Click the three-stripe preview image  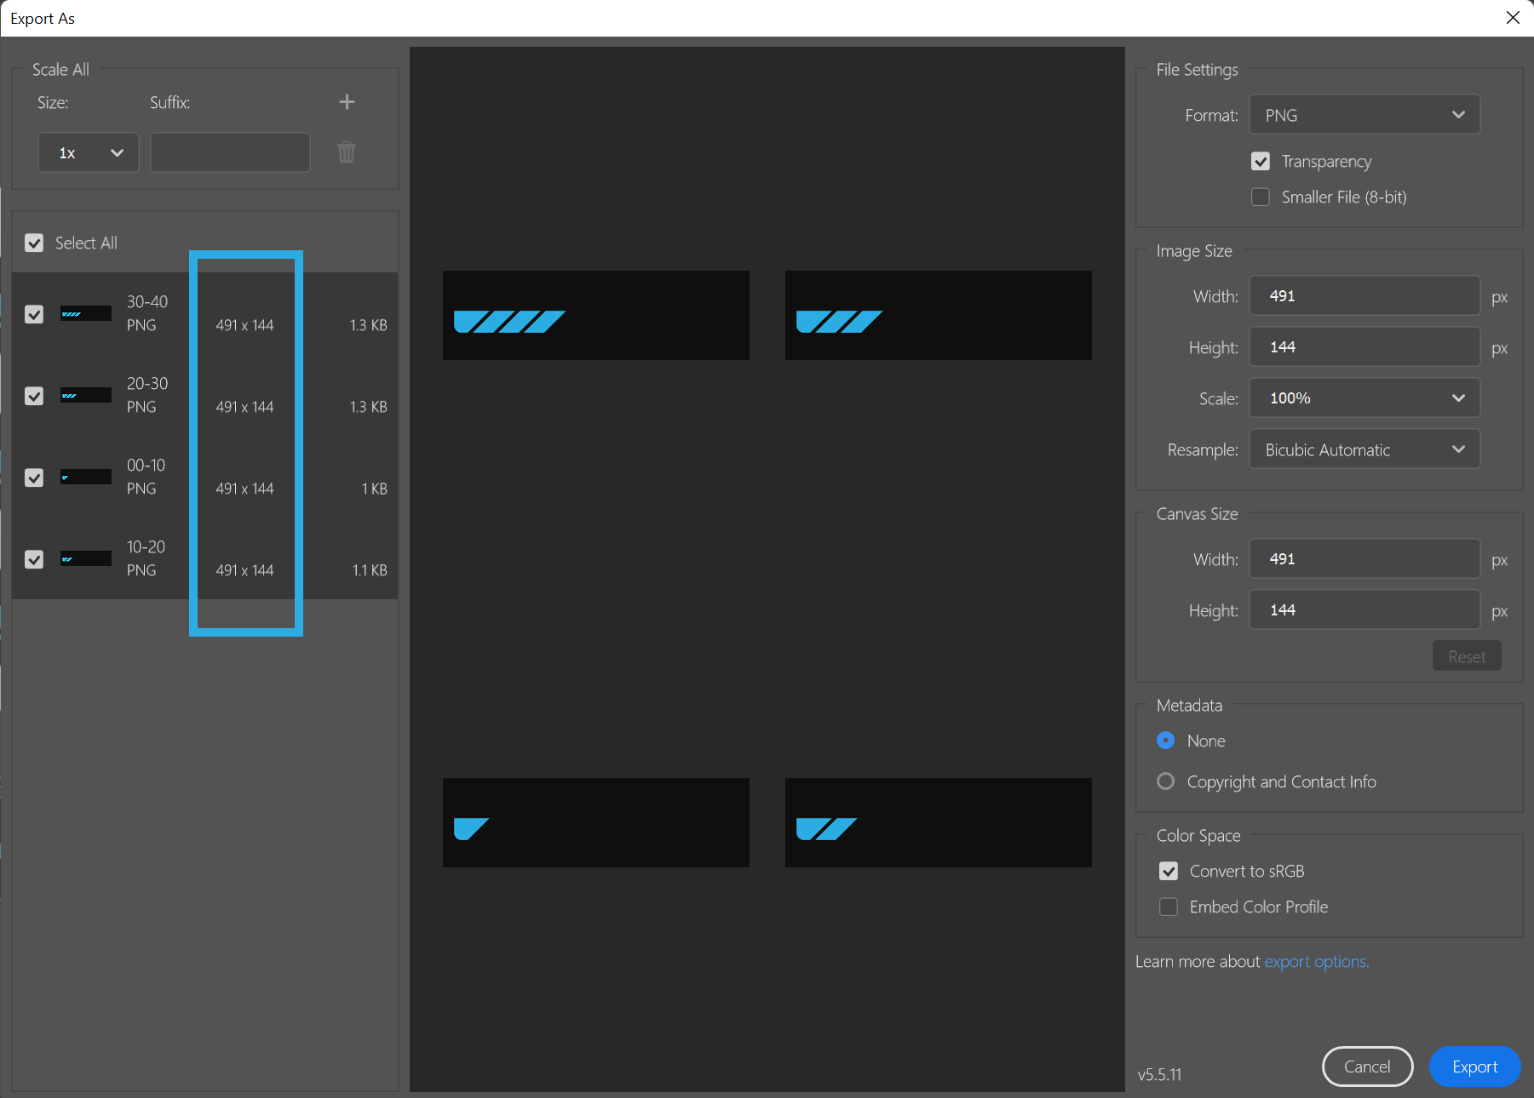(x=939, y=316)
